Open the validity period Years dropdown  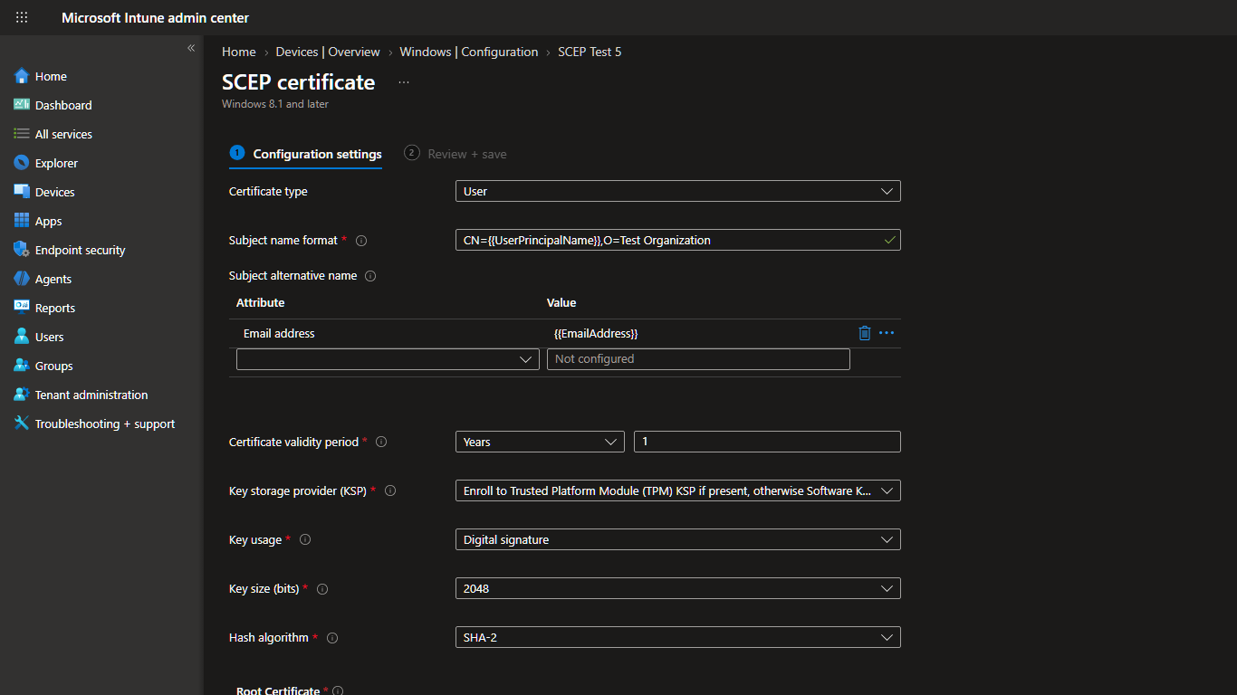(540, 442)
